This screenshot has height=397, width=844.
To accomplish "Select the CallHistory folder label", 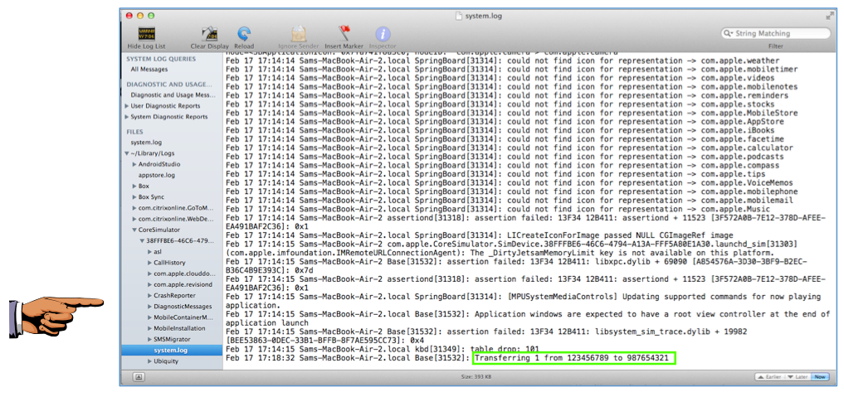I will tap(169, 263).
